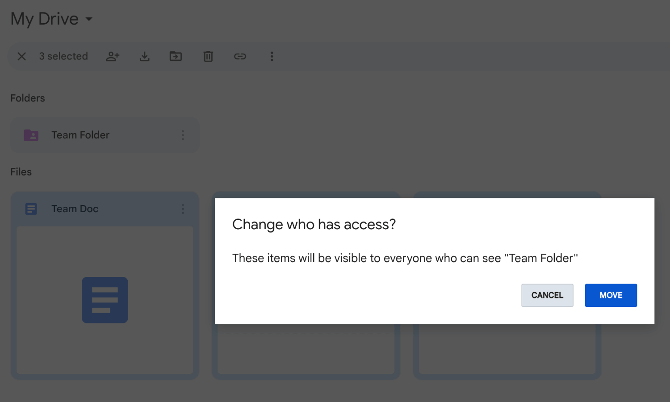Viewport: 670px width, 402px height.
Task: Open the toolbar overflow menu
Action: (272, 56)
